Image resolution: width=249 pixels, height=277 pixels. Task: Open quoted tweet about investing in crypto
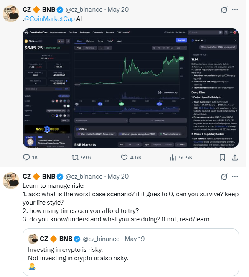[x=131, y=252]
